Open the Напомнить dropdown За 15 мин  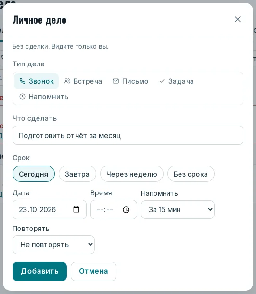tap(178, 209)
